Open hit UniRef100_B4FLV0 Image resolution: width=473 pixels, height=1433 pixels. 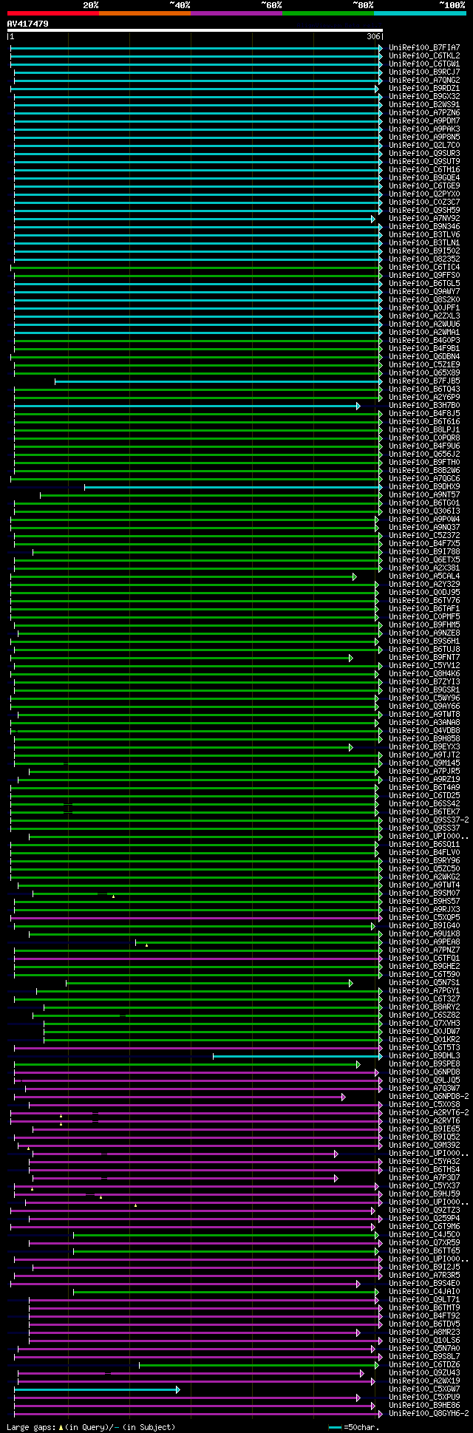click(424, 853)
